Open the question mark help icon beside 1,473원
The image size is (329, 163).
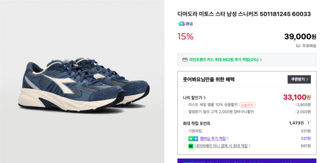click(x=308, y=123)
